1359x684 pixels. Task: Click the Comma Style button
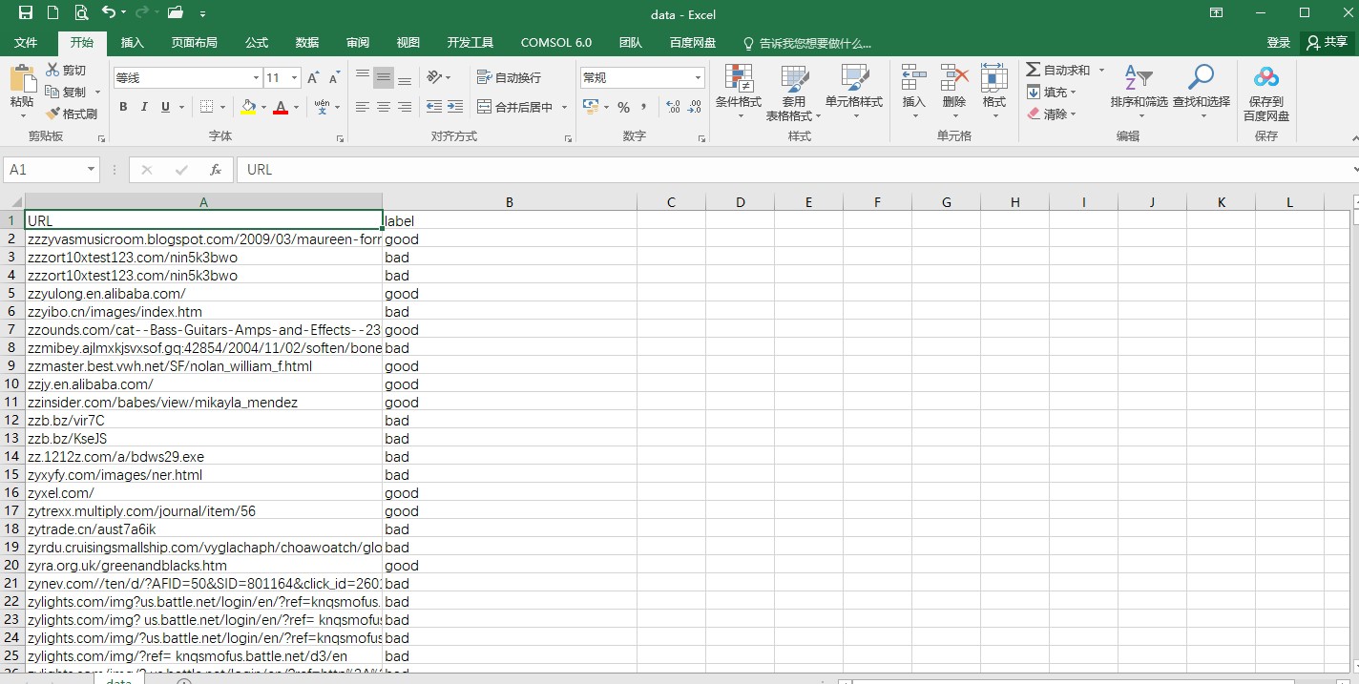[644, 107]
